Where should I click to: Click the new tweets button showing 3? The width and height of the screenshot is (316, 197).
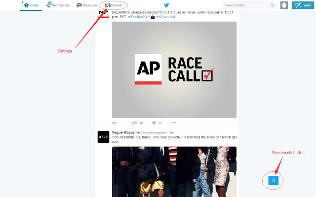coord(273,181)
